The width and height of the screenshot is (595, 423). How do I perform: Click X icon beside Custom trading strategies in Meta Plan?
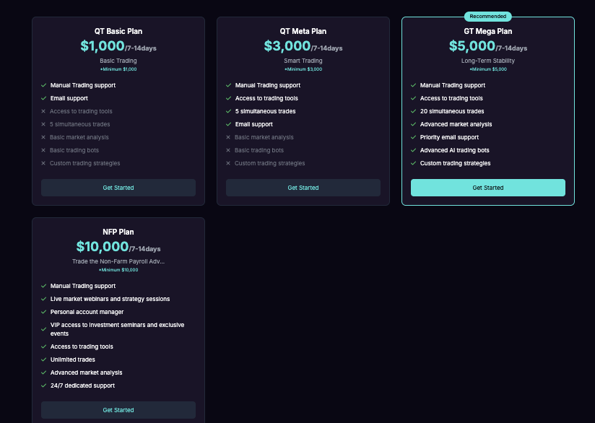click(228, 163)
